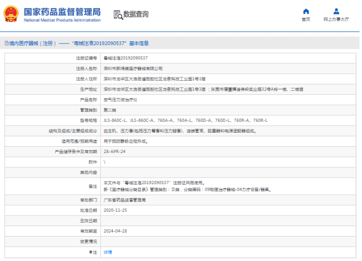This screenshot has width=362, height=261.
Task: Click the 首页 label
Action: 306,19
